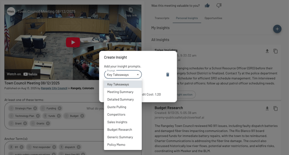The width and height of the screenshot is (289, 155).
Task: Add a new insight with plus button
Action: [x=277, y=29]
